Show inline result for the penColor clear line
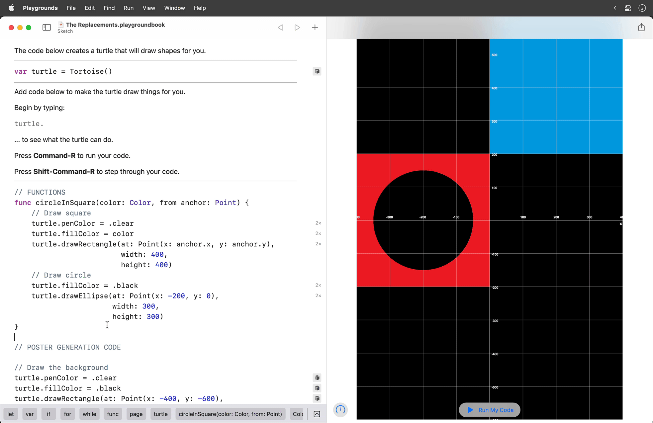Viewport: 653px width, 423px height. tap(317, 378)
